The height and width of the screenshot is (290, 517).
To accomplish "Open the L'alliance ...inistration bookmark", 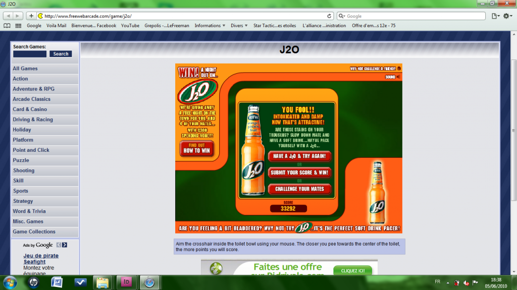I will pos(324,26).
